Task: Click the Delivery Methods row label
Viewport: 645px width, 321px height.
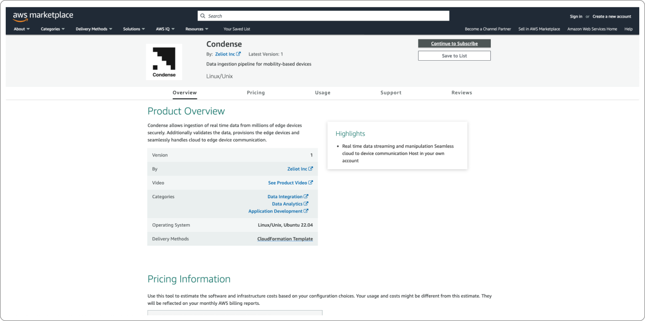Action: click(x=170, y=239)
